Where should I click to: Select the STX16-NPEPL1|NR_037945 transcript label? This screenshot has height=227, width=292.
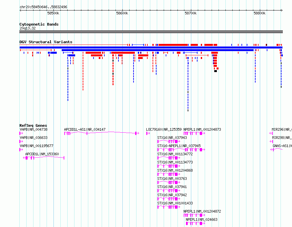tap(179, 146)
